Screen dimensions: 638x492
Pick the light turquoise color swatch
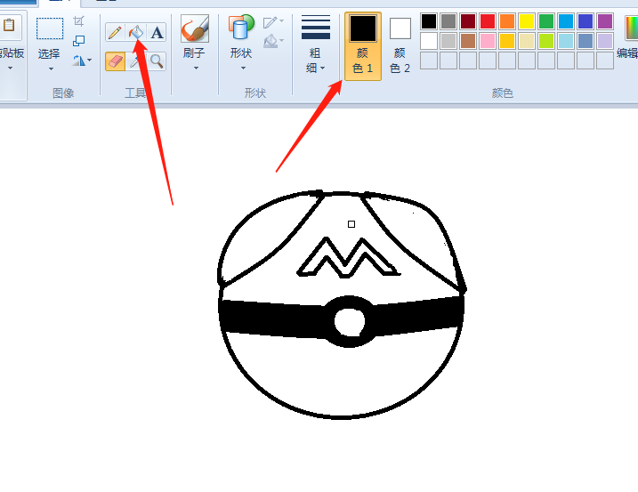pyautogui.click(x=566, y=41)
